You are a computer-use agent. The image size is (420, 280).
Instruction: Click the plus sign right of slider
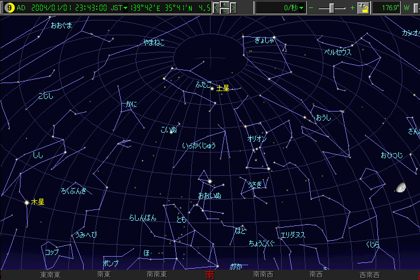pos(352,8)
